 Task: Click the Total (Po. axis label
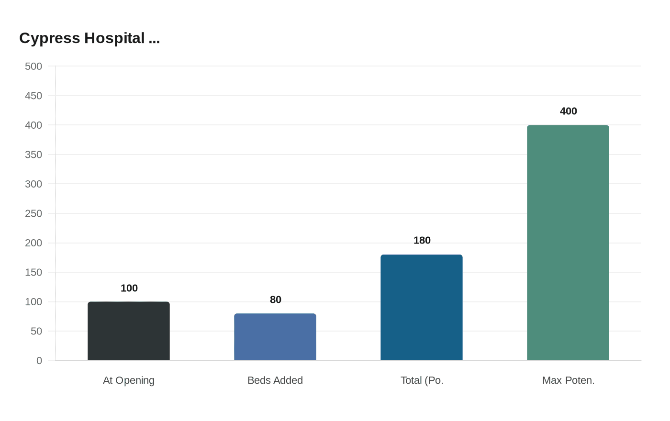[422, 380]
